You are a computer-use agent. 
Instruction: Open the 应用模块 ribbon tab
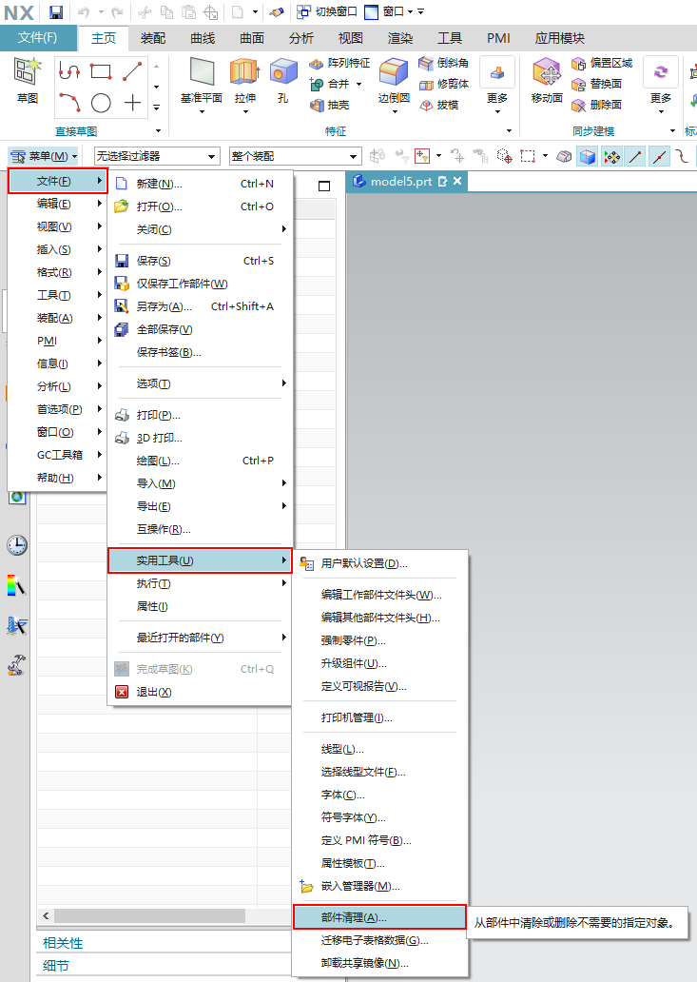[559, 38]
